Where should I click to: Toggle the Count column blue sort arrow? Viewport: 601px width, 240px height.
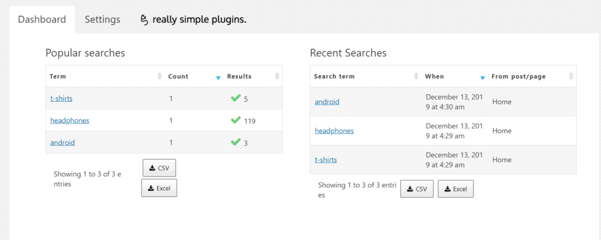coord(218,78)
